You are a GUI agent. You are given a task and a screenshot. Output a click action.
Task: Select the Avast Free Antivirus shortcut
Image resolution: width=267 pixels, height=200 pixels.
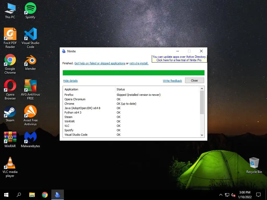tap(30, 116)
